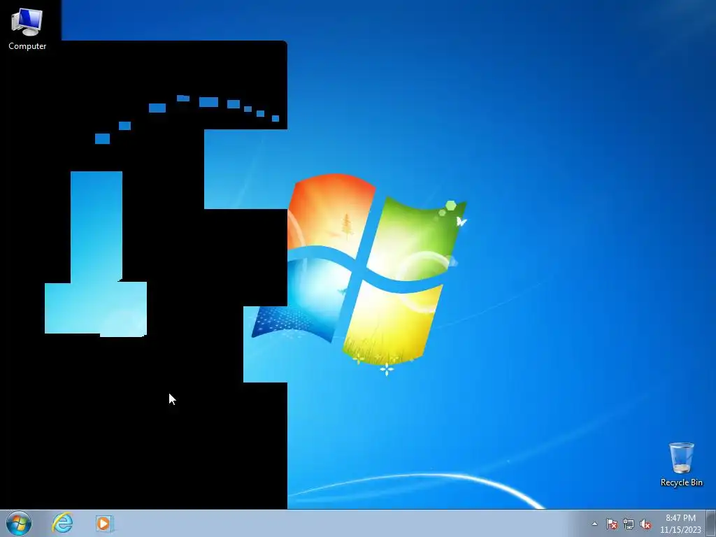Image resolution: width=716 pixels, height=537 pixels.
Task: Open the network status tray icon
Action: 629,524
